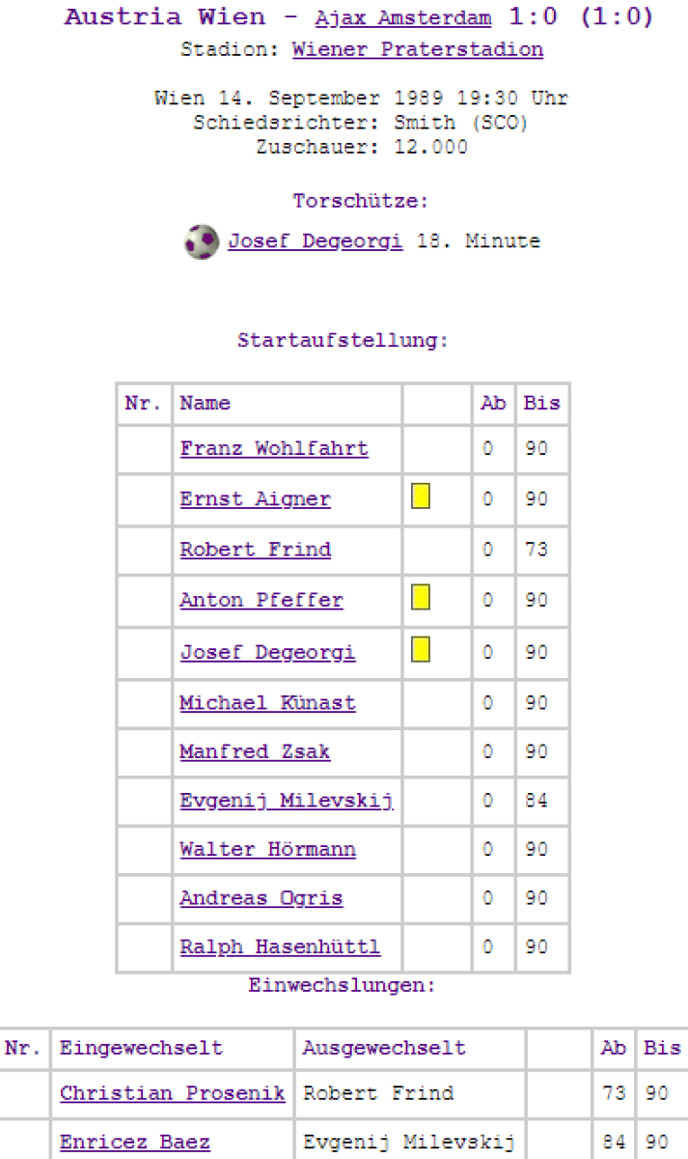
Task: Open substitute Christian Prosenik's link
Action: pyautogui.click(x=172, y=1093)
